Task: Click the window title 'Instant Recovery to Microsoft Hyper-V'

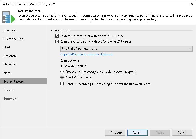Action: click(29, 4)
